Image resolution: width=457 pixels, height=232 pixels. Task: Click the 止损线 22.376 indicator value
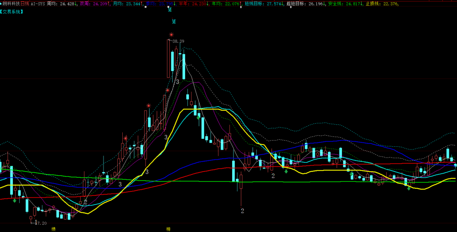[x=382, y=4]
